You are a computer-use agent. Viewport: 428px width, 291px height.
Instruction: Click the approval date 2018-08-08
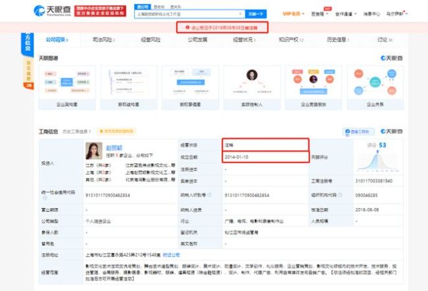367,209
